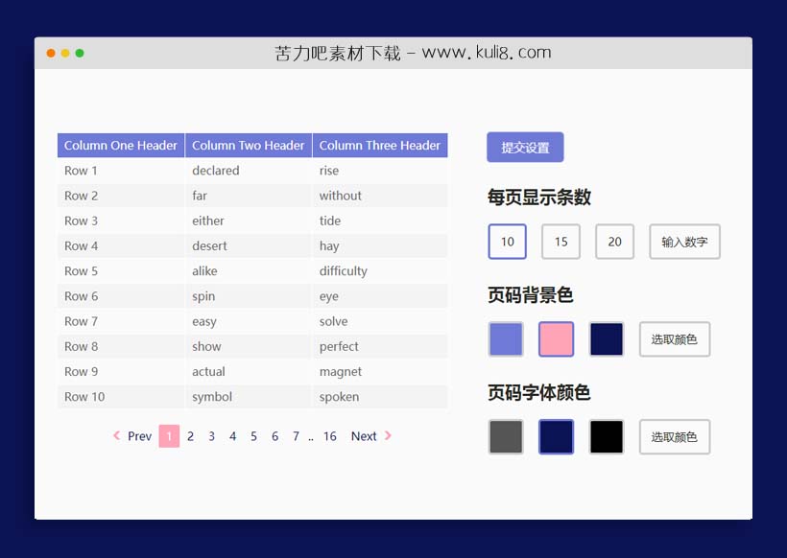Go to the Next page
This screenshot has height=558, width=787.
point(364,436)
